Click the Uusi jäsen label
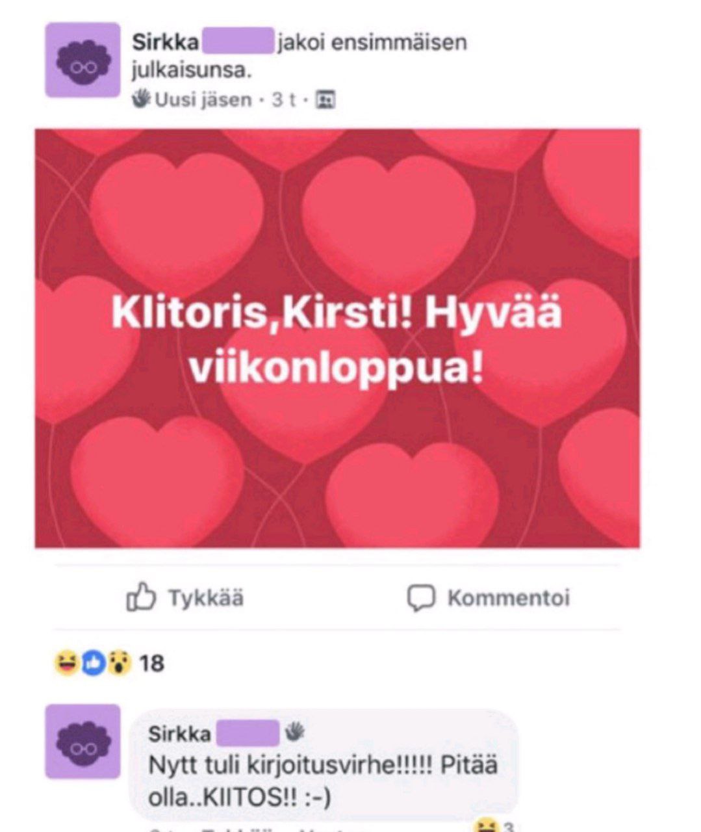This screenshot has width=701, height=832. tap(203, 99)
